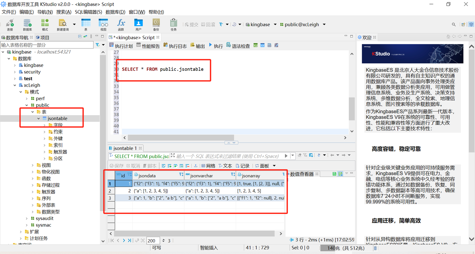Screen dimensions: 475x254
Task: Click 脚本 button in result toolbar
Action: coord(150,166)
